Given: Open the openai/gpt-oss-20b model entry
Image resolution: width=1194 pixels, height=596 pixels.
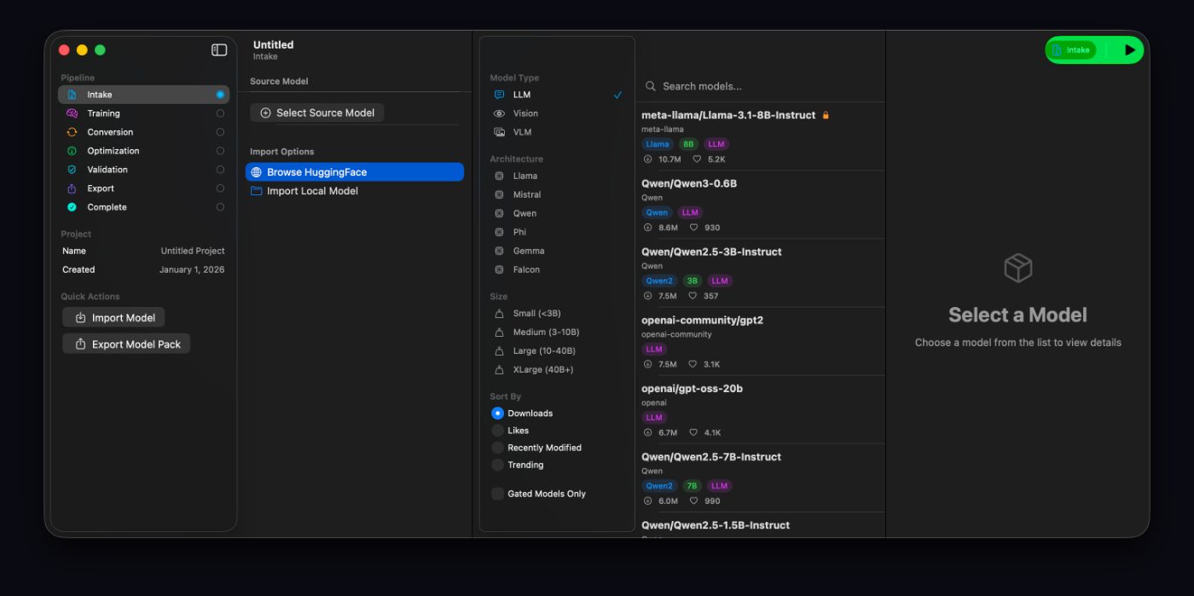Looking at the screenshot, I should pyautogui.click(x=761, y=410).
